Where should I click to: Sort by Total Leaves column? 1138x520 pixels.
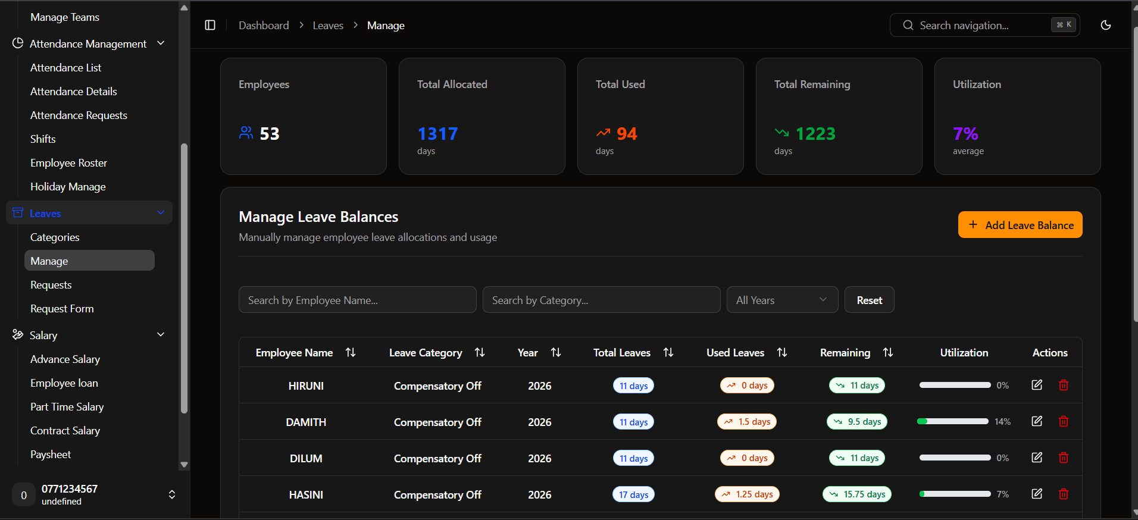click(668, 352)
